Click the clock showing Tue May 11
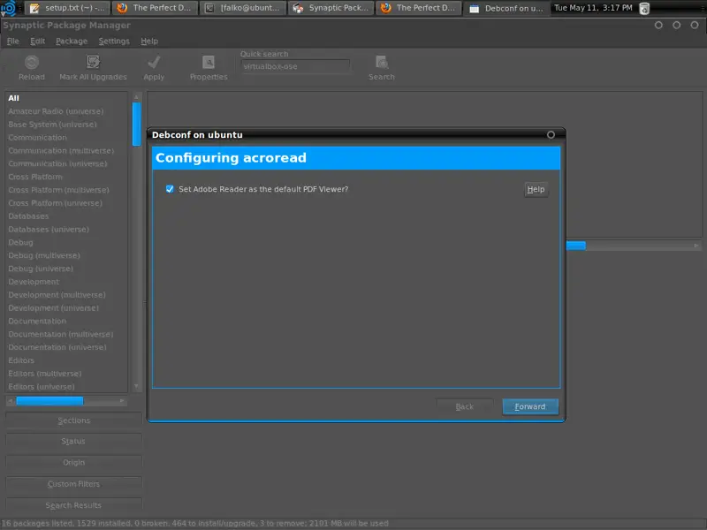Viewport: 707px width, 530px height. pos(593,8)
